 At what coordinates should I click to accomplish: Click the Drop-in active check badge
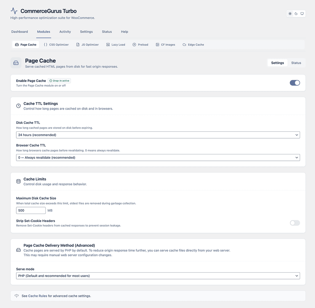59,81
